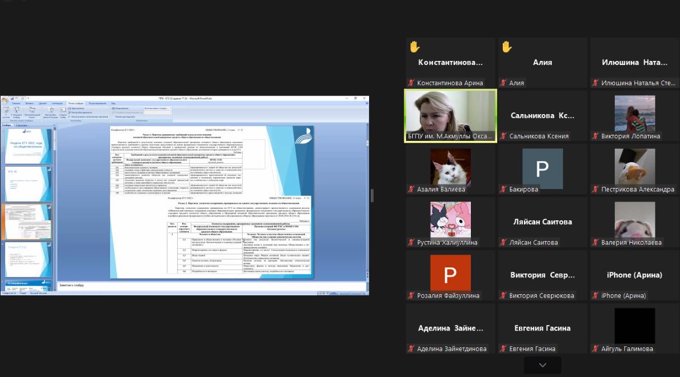Select the first slide thumbnail in panel

tap(28, 147)
